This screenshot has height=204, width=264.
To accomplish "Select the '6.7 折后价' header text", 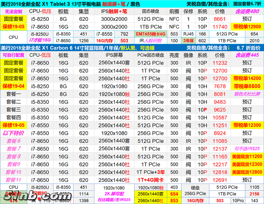I will (x=249, y=48).
